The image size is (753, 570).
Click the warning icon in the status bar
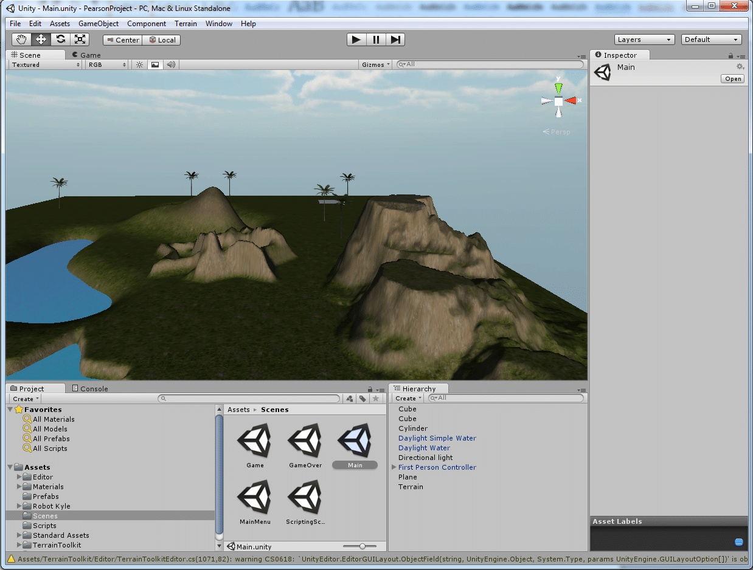click(x=12, y=558)
